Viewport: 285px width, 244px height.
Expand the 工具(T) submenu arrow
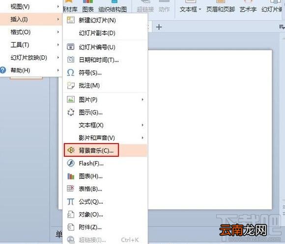pos(58,45)
